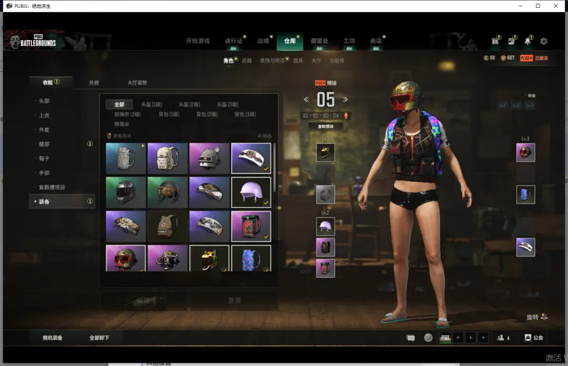
Task: Click the equipped Lv.3 red skull helmet slot
Action: coord(525,153)
